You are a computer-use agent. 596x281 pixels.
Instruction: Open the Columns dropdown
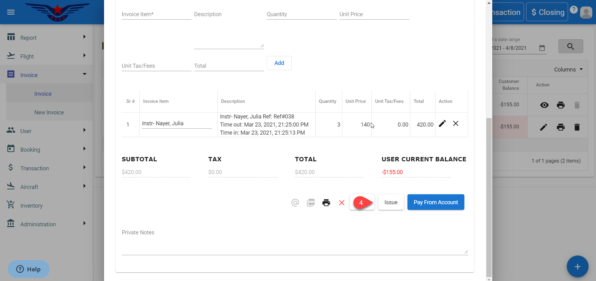568,70
